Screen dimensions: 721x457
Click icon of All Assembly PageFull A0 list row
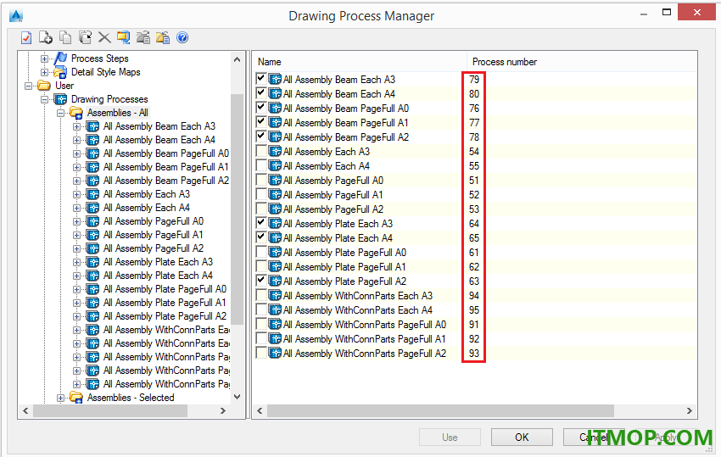point(275,181)
